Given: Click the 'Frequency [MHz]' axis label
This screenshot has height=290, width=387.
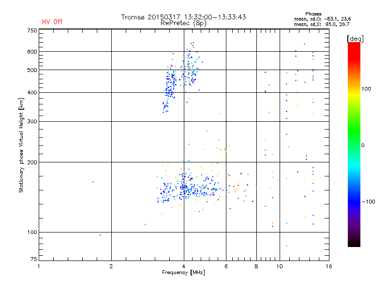Looking at the screenshot, I should coord(183,273).
